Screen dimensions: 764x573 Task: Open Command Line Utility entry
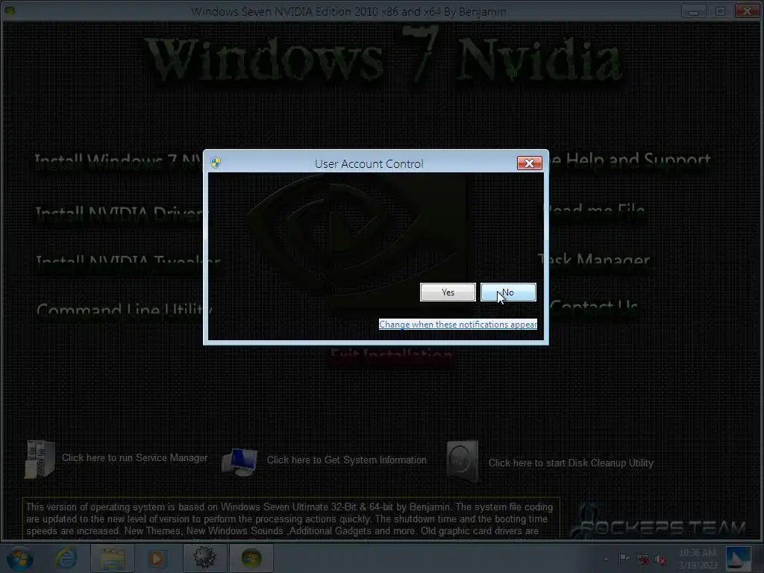pyautogui.click(x=125, y=310)
